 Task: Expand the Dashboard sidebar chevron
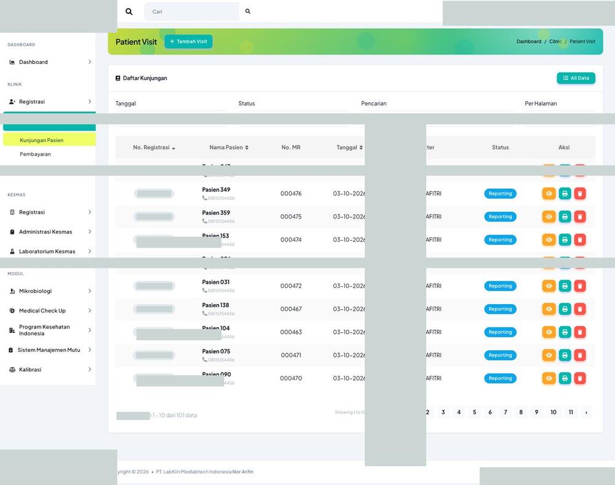pos(90,62)
